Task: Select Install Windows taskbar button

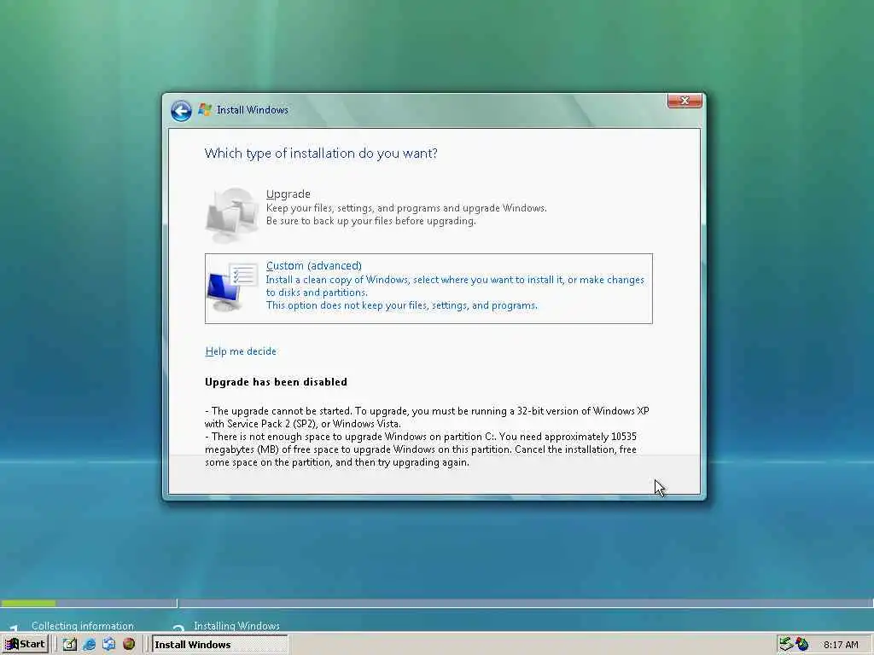Action: (x=219, y=645)
